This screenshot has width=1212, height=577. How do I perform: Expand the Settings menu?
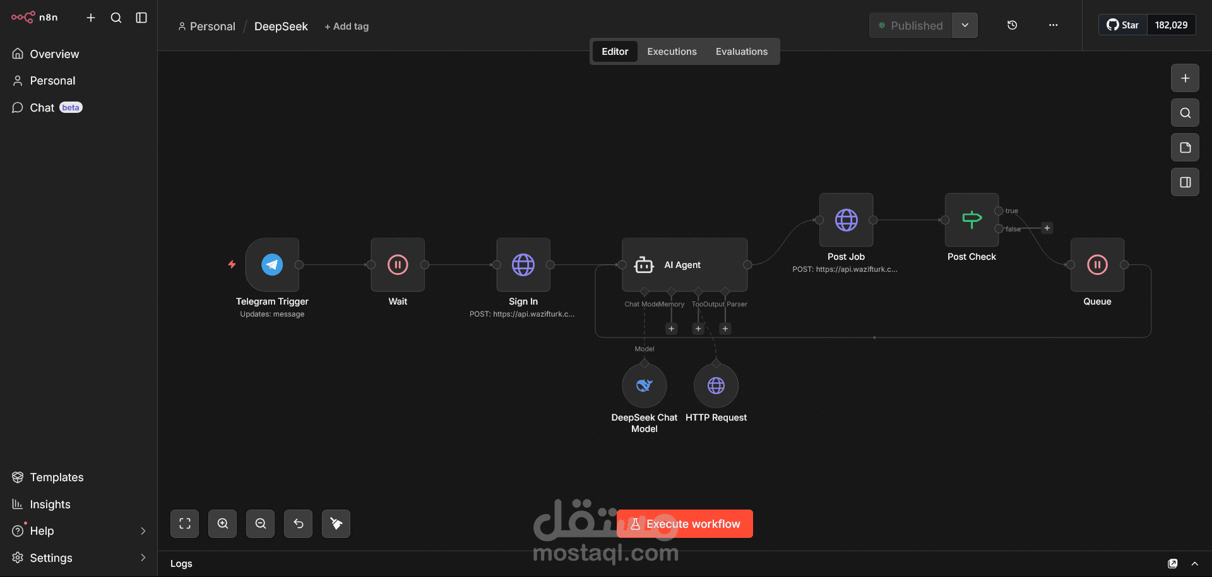(78, 558)
